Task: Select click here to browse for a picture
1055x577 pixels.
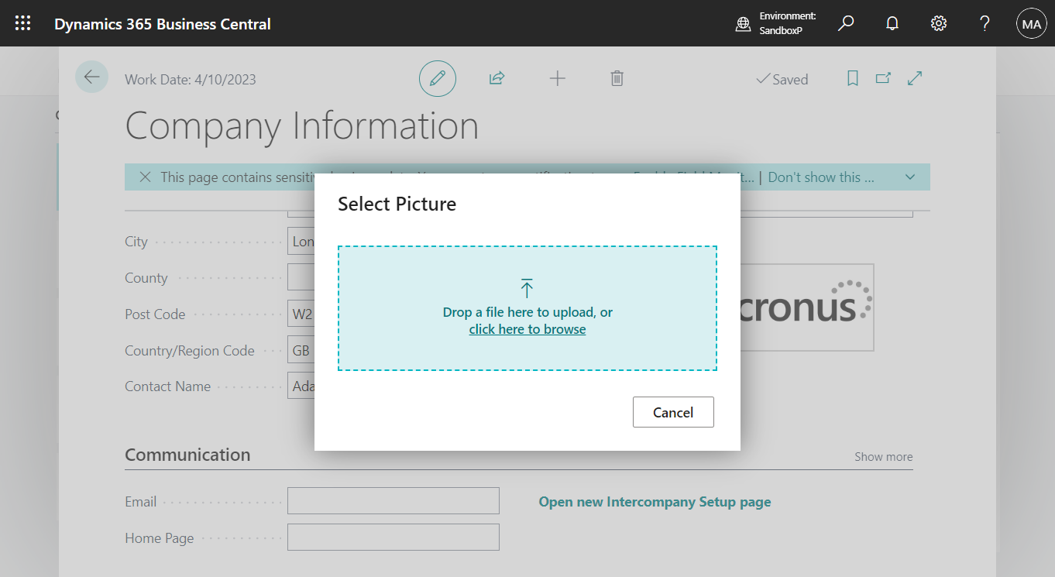Action: [x=527, y=328]
